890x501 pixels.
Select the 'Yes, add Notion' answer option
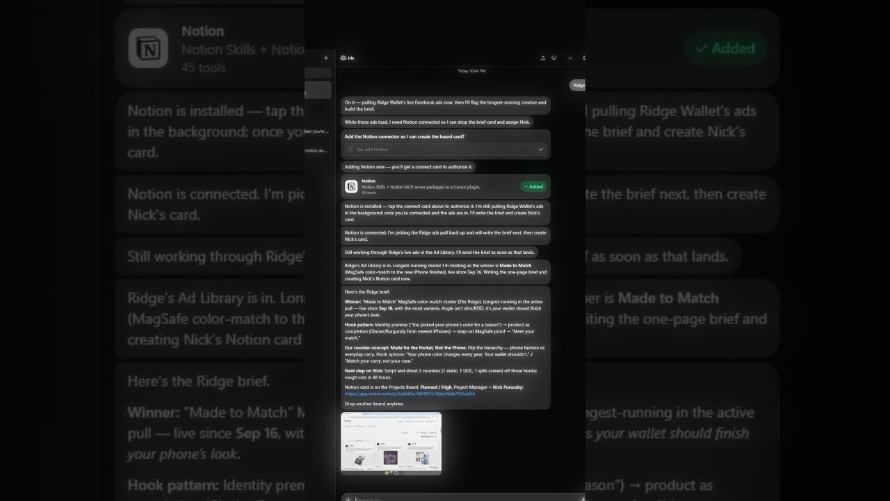tap(446, 149)
